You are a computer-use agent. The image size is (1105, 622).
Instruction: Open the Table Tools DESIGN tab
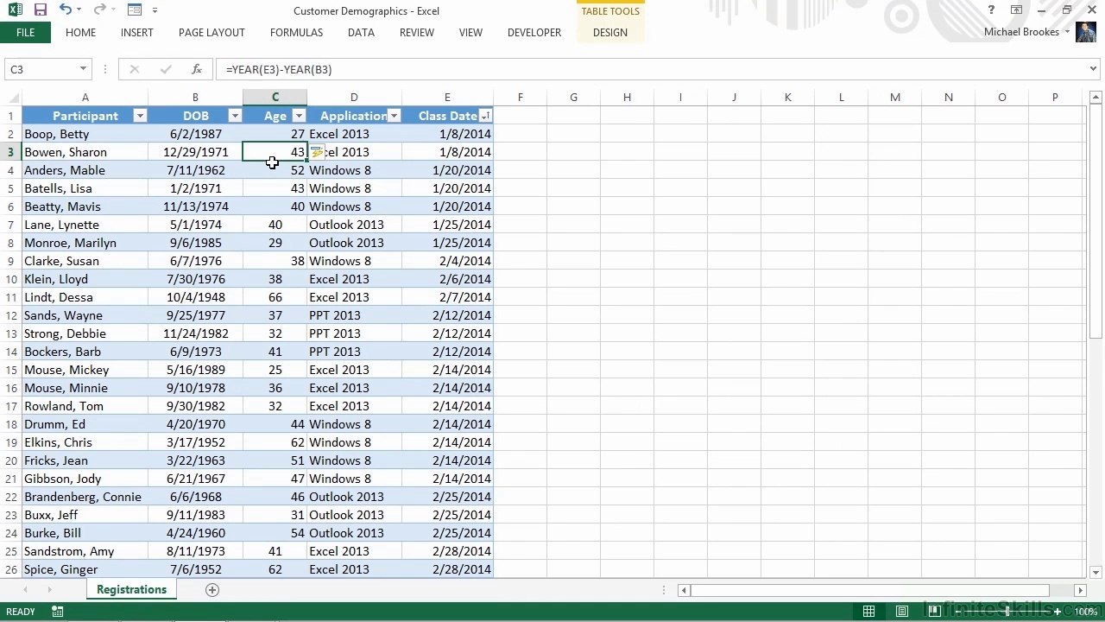coord(610,33)
